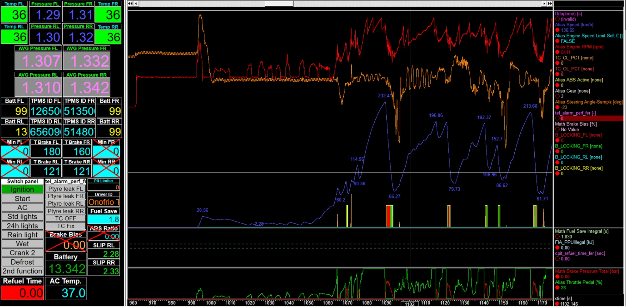Screen dimensions: 626x307
Task: Click the Crank 2 button
Action: [x=22, y=253]
